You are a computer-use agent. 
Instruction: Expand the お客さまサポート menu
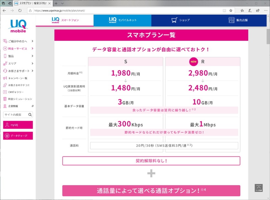coord(18,71)
